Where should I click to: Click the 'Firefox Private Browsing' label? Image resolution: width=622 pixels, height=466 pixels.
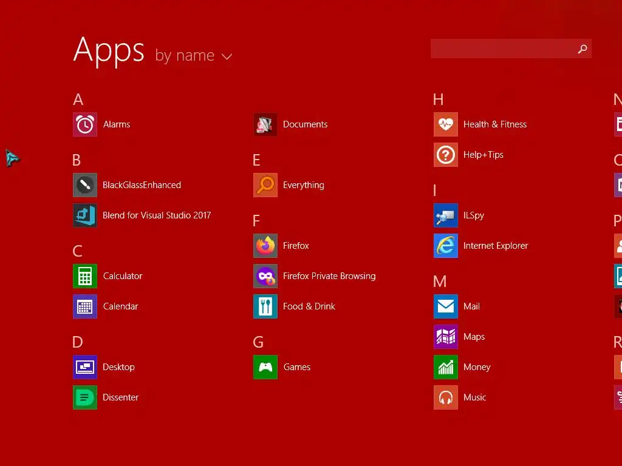tap(329, 276)
